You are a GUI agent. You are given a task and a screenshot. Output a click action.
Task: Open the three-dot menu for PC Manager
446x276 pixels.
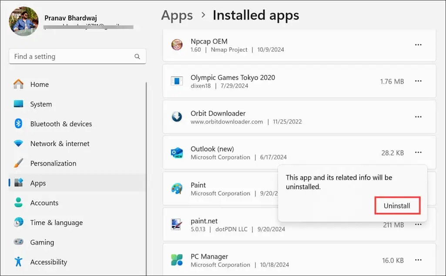[418, 259]
